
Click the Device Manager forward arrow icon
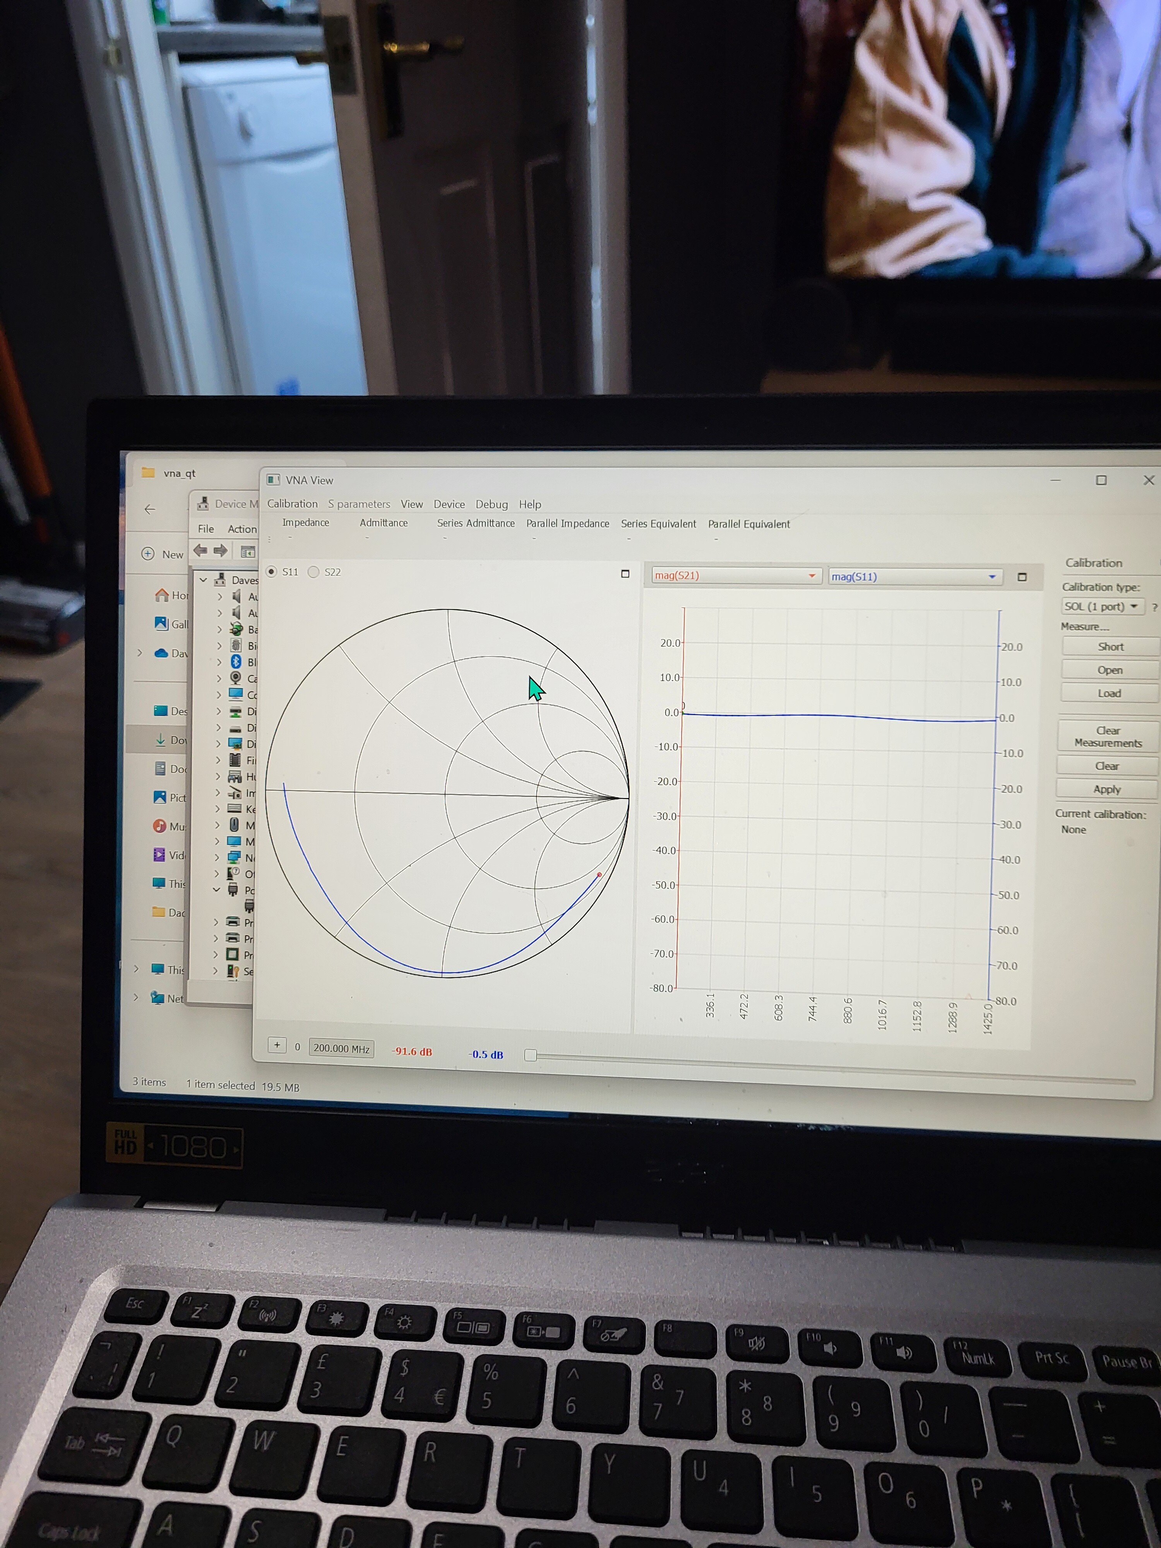click(221, 551)
